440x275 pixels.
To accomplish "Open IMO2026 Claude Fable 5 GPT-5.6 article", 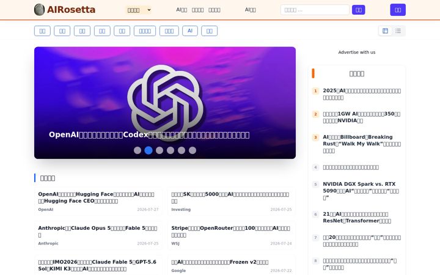I will (98, 265).
